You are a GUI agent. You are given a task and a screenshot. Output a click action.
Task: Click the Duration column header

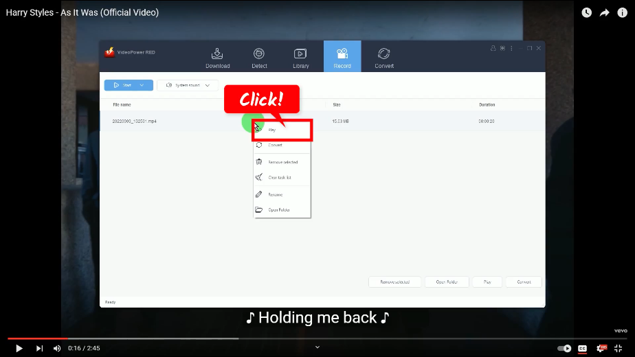click(487, 105)
